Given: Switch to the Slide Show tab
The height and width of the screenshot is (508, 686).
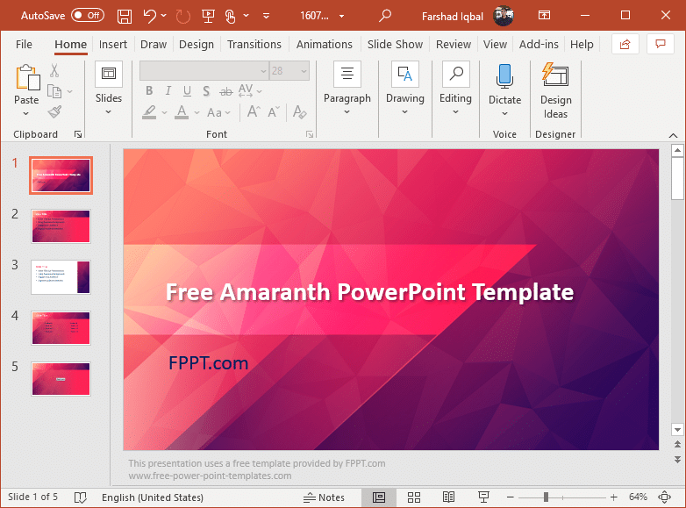Looking at the screenshot, I should point(395,44).
